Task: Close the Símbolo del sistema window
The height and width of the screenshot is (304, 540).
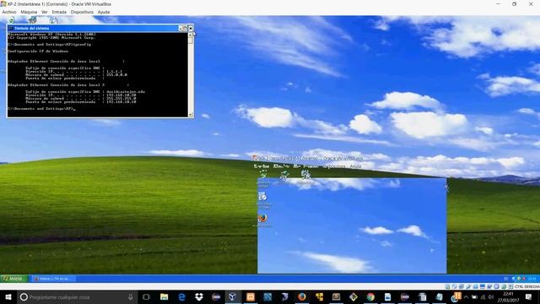Action: pyautogui.click(x=191, y=28)
